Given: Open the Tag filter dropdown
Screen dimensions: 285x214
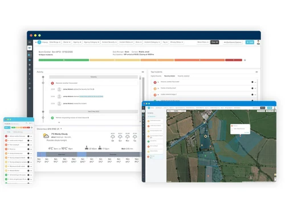Looking at the screenshot, I should point(165,42).
